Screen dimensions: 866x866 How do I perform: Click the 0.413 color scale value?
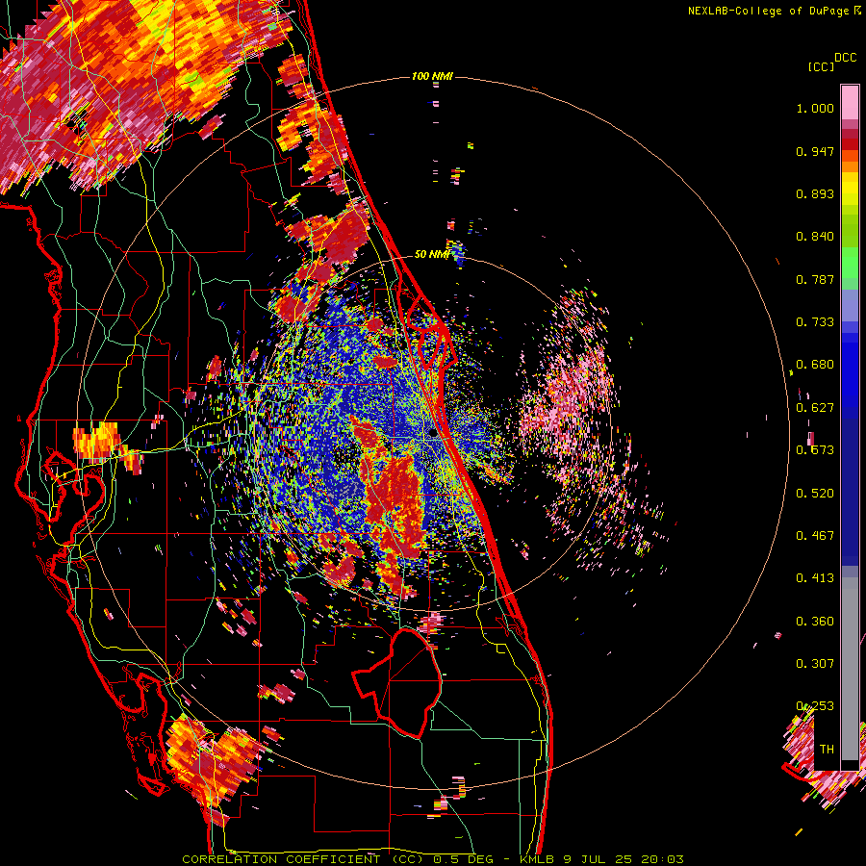pos(815,578)
